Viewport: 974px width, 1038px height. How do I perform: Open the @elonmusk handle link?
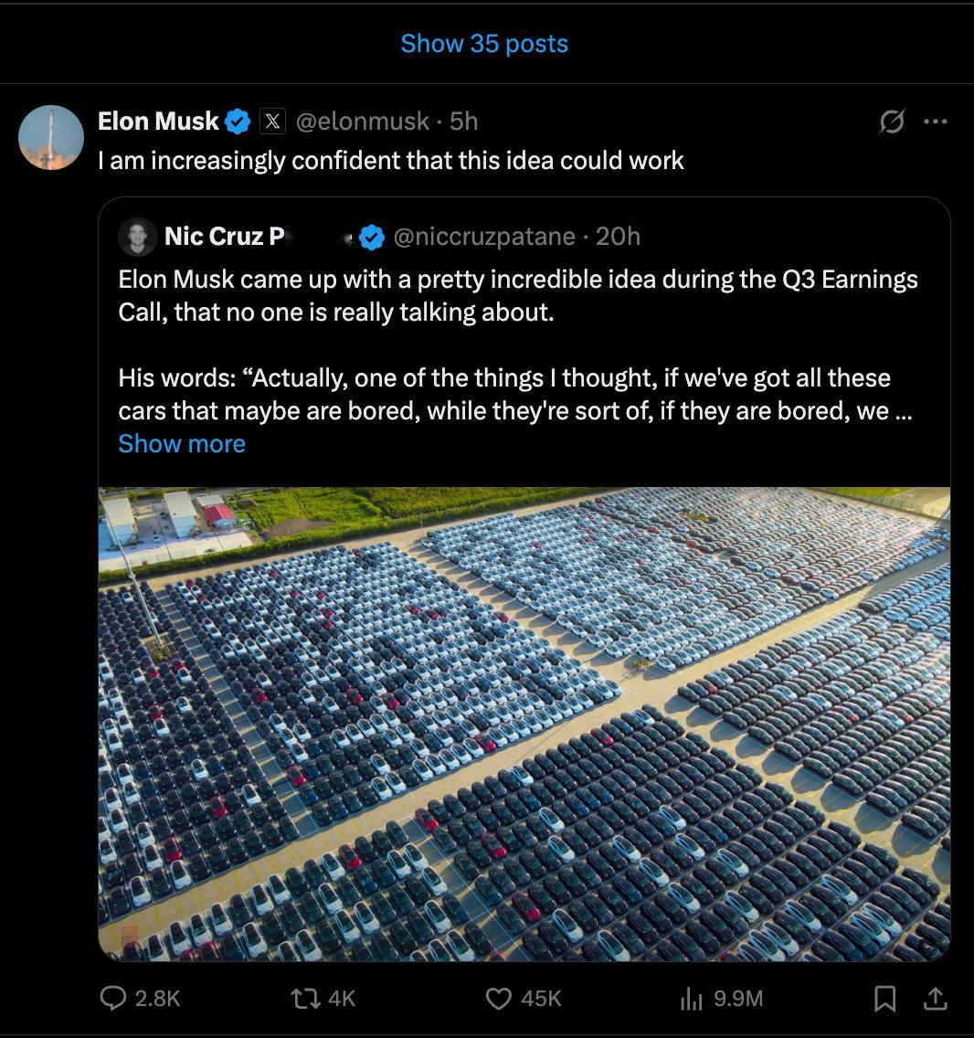[x=362, y=121]
